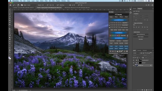
Task: Select the Zoom tool in toolbar
Action: click(10, 52)
